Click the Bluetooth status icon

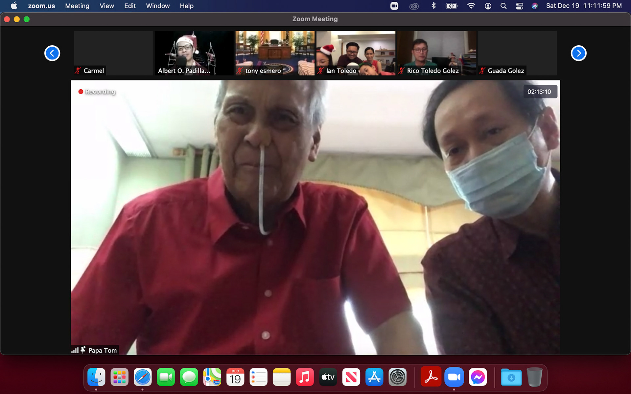pos(433,6)
